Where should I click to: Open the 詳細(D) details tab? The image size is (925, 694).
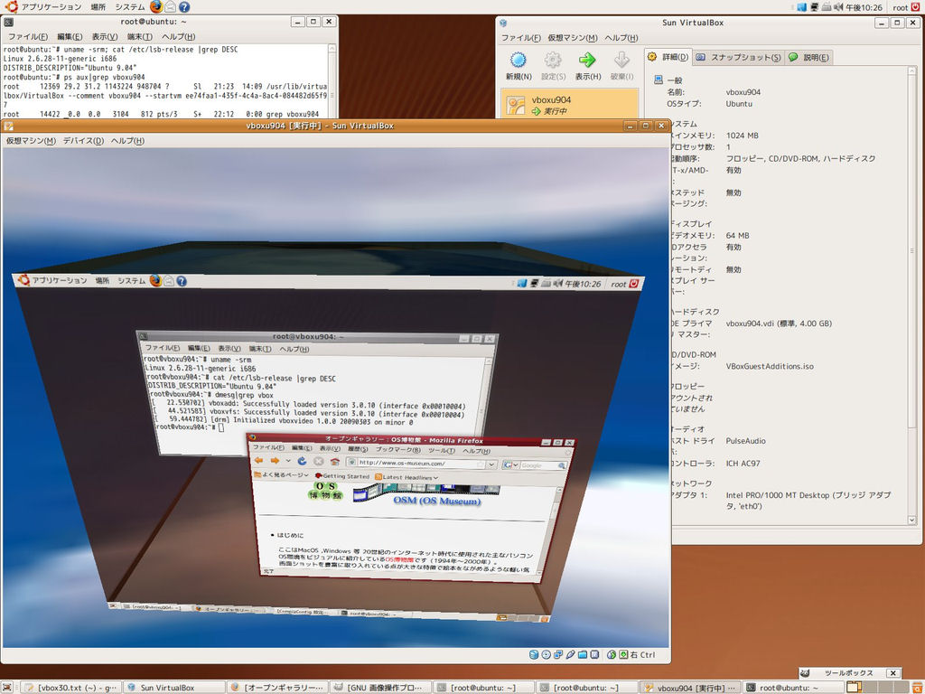pyautogui.click(x=668, y=57)
